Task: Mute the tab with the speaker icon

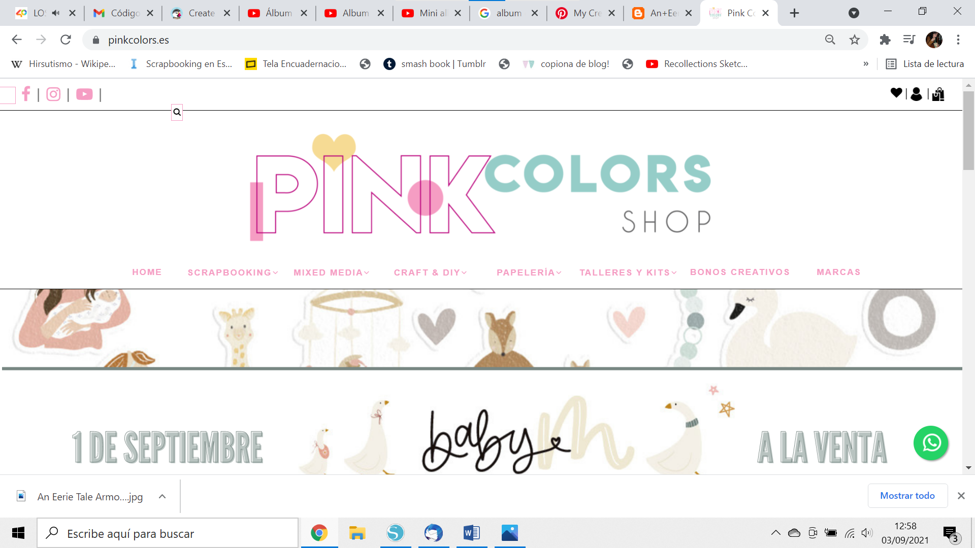Action: (56, 13)
